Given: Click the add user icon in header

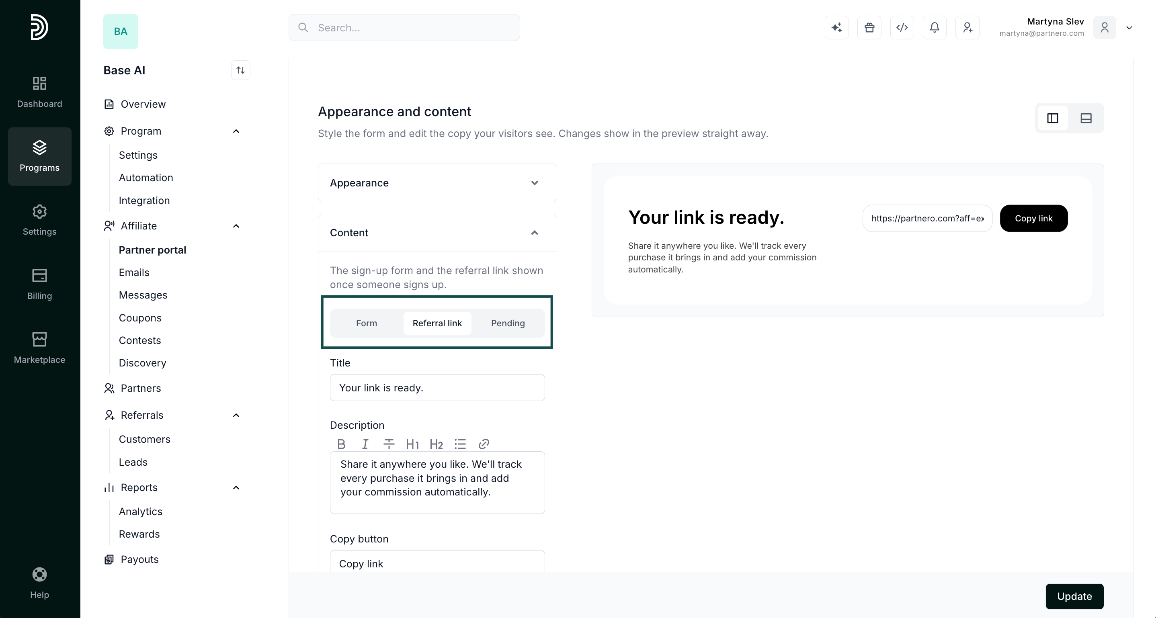Looking at the screenshot, I should pos(967,28).
